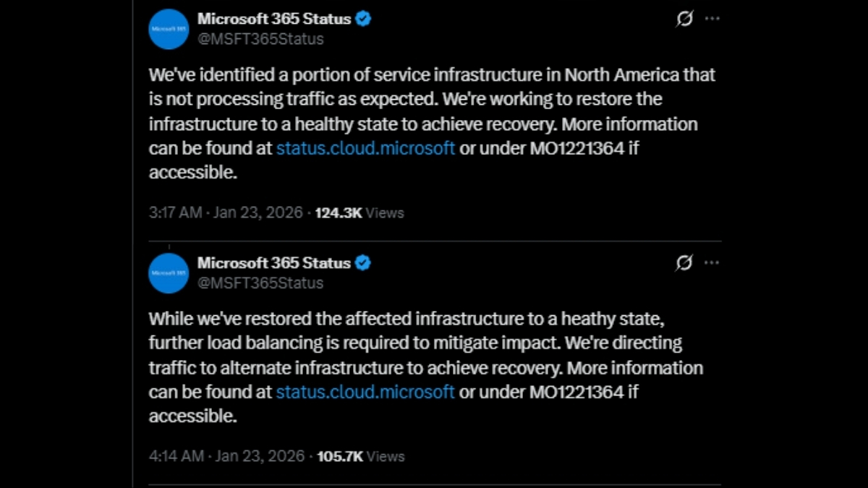The image size is (868, 488).
Task: Open more options for the second tweet
Action: coord(712,262)
